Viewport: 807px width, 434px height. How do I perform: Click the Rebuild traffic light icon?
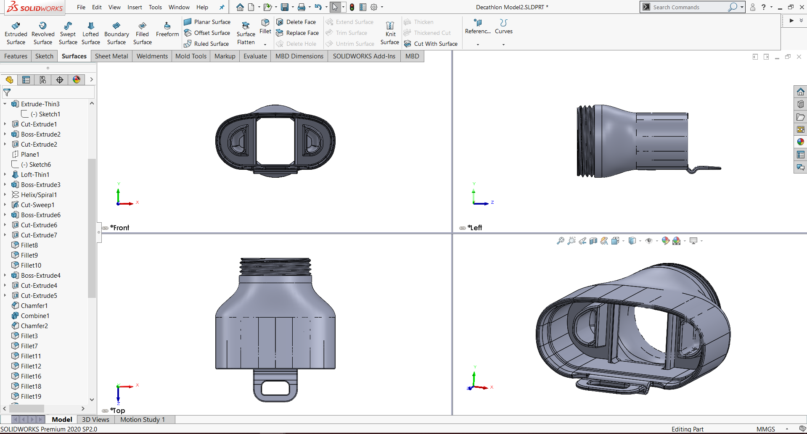(352, 7)
